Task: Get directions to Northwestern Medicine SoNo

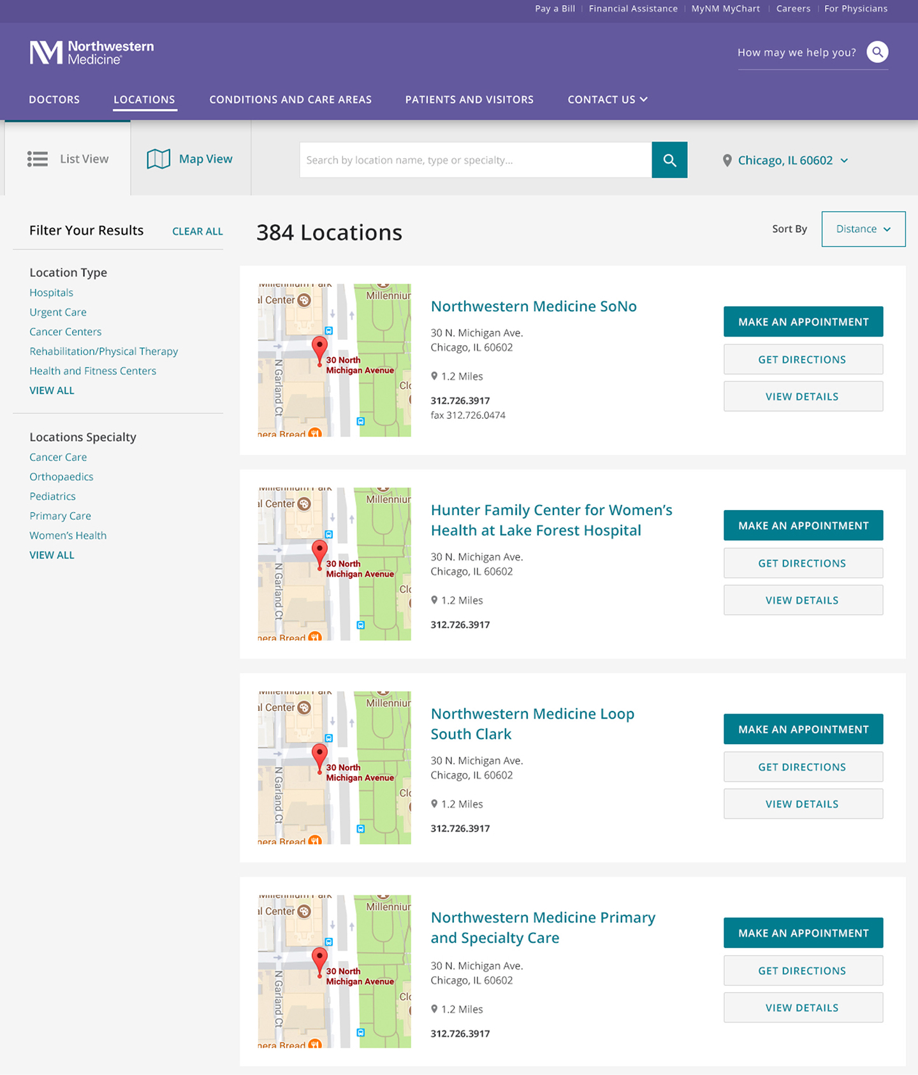Action: coord(803,360)
